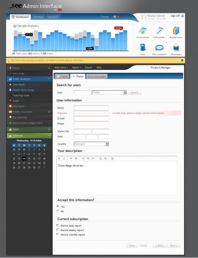Enable Recive daily report checkbox

(x=58, y=225)
